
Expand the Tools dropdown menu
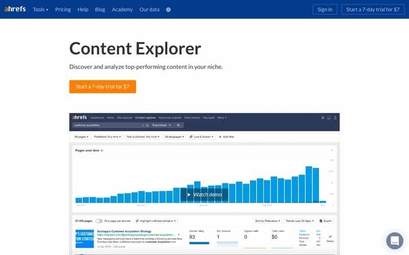pyautogui.click(x=40, y=10)
